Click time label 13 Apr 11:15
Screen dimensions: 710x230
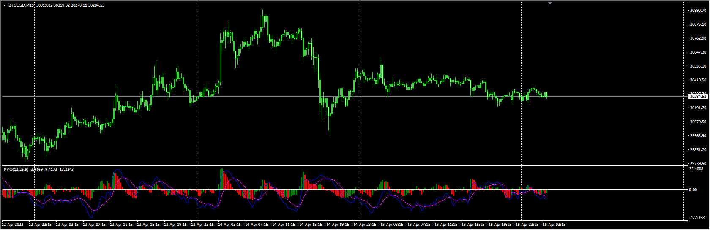click(x=121, y=225)
